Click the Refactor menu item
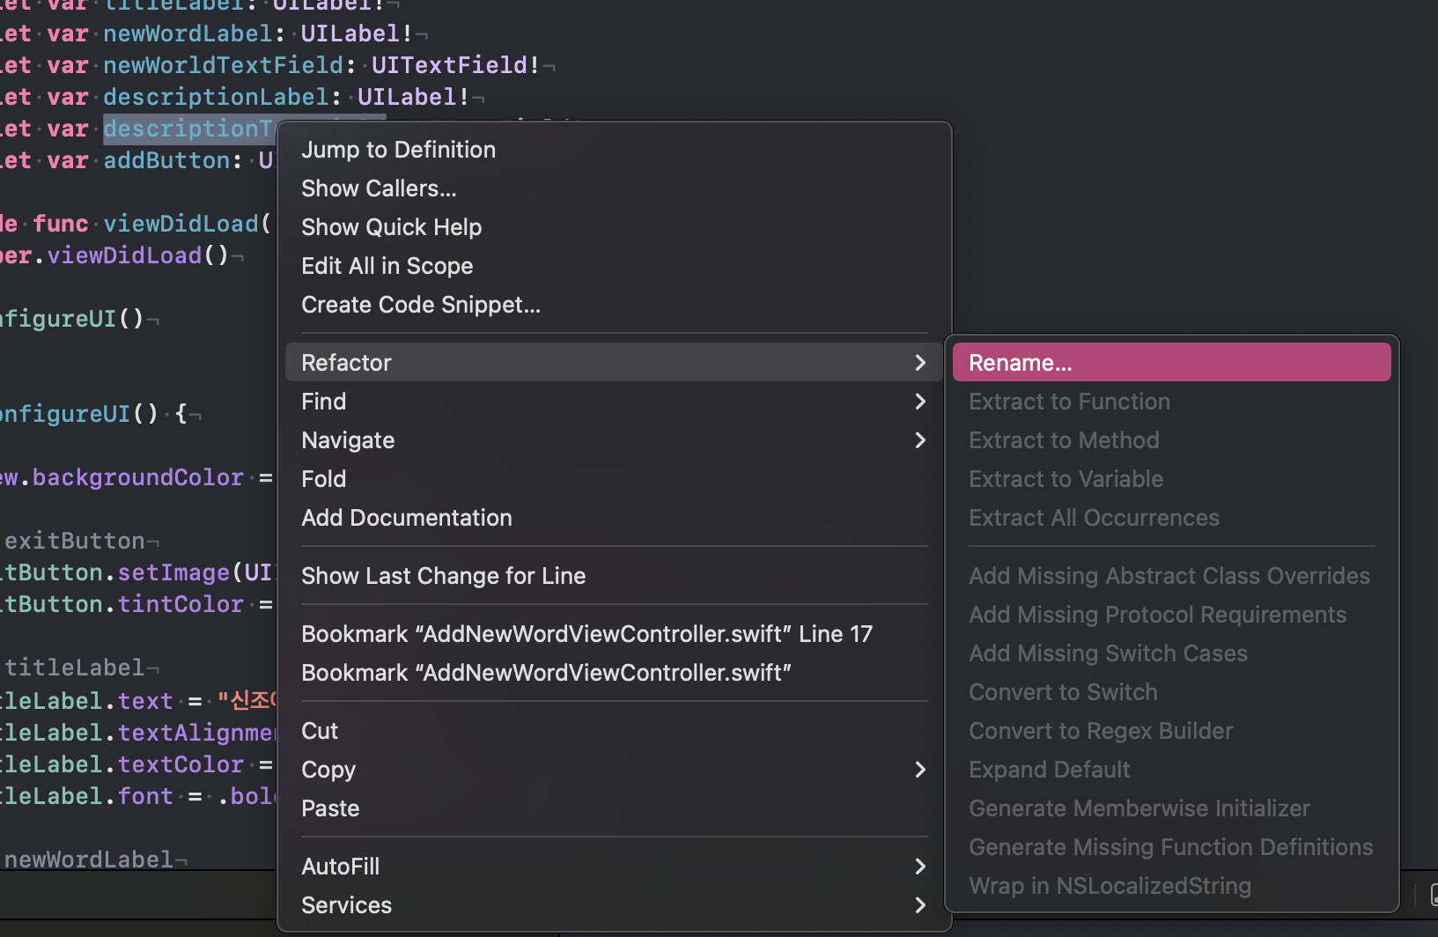This screenshot has height=937, width=1438. 346,363
